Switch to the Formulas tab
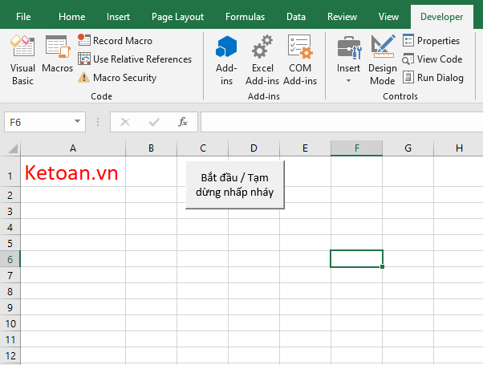The width and height of the screenshot is (483, 365). pyautogui.click(x=245, y=16)
